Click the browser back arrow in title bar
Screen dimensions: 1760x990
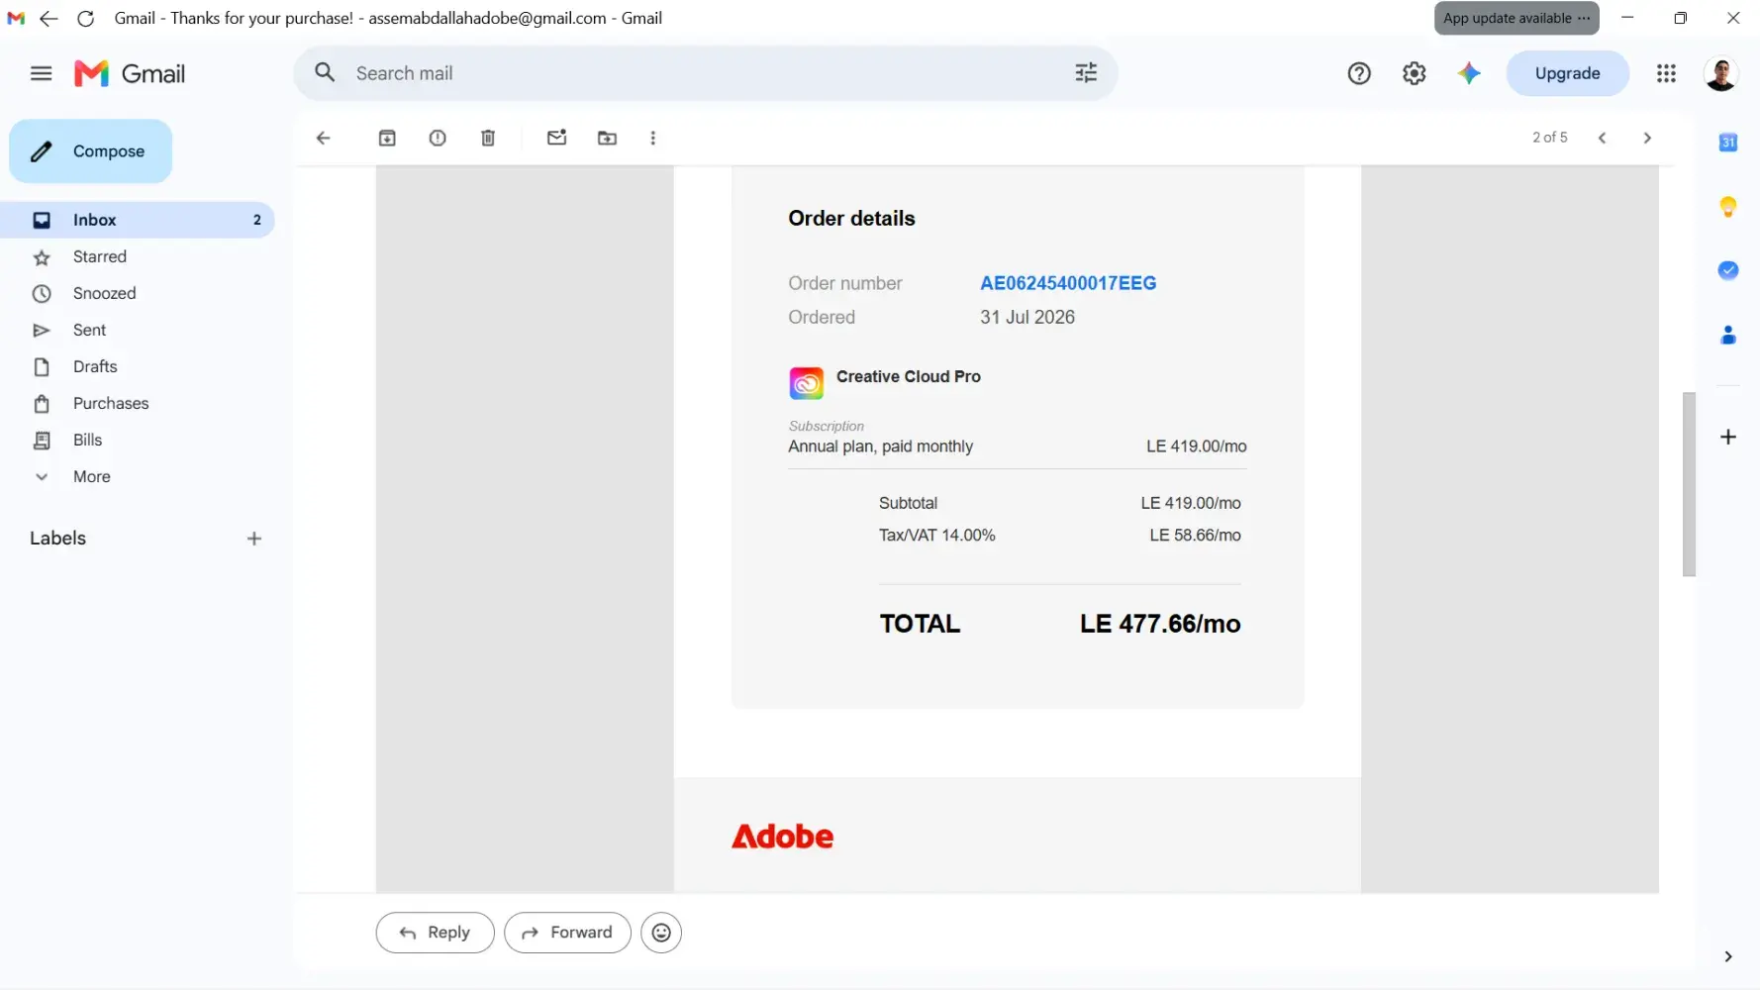point(49,18)
